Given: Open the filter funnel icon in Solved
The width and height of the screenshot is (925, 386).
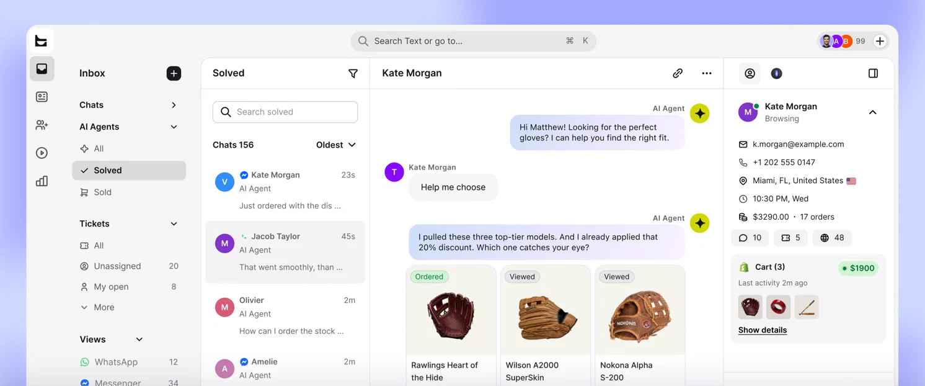Looking at the screenshot, I should (353, 73).
